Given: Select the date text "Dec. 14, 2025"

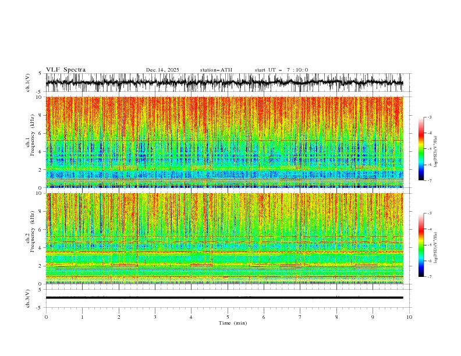Looking at the screenshot, I should click(162, 70).
